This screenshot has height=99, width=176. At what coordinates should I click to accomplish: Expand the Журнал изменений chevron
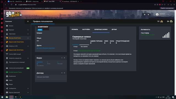[28, 92]
